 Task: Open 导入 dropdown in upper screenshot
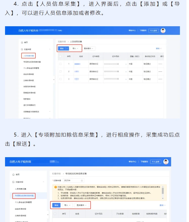tap(75, 48)
